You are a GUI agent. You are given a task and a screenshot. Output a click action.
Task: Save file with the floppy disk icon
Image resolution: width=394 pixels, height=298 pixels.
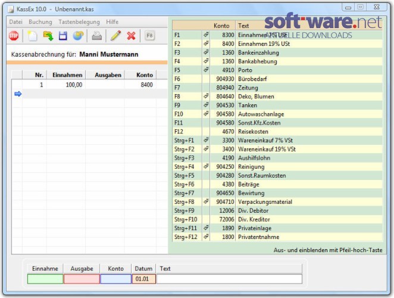coord(63,36)
